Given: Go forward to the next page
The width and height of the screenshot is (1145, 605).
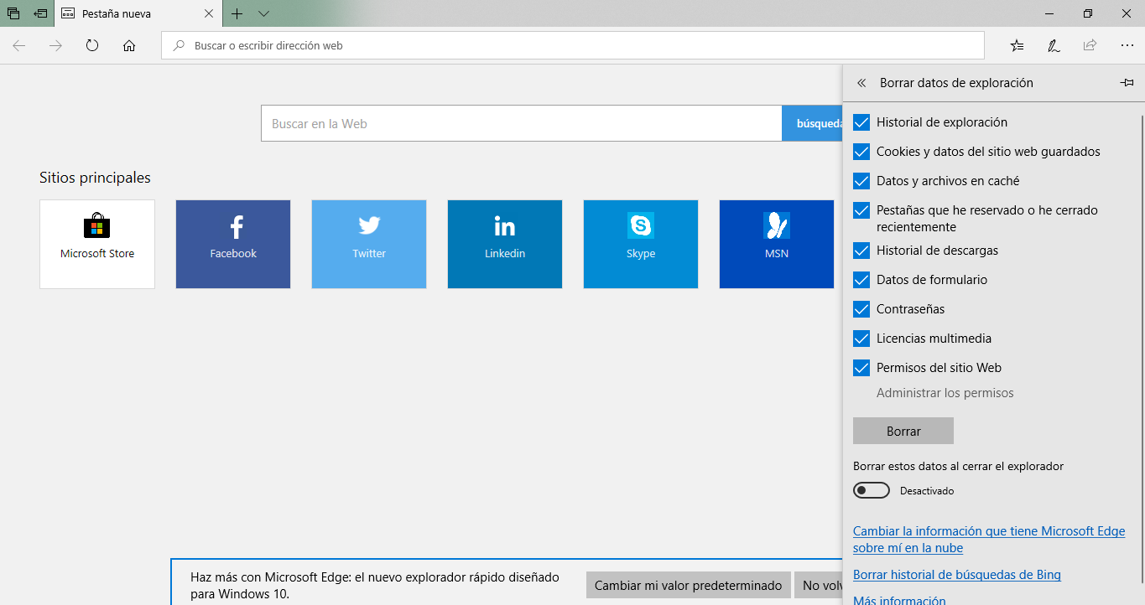Looking at the screenshot, I should point(56,46).
